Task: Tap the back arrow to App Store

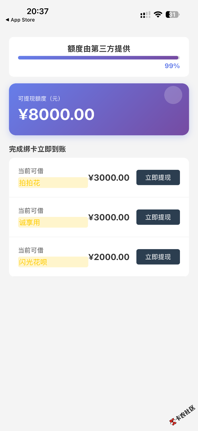Action: pos(7,20)
